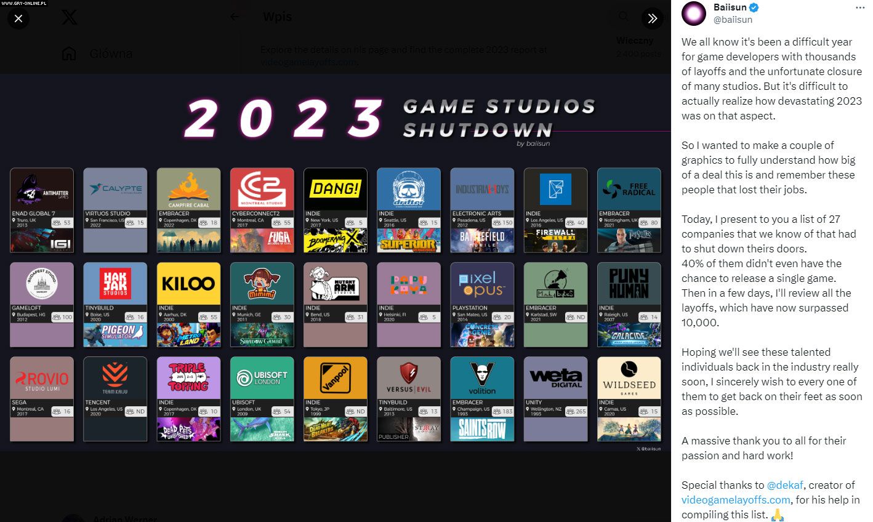873x522 pixels.
Task: Click the Calypte studio logo
Action: 115,189
